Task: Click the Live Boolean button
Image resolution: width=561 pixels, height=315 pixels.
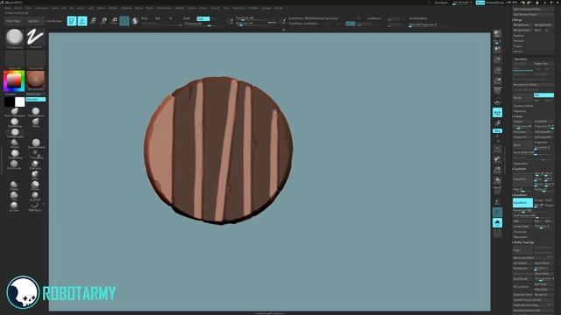Action: click(54, 21)
